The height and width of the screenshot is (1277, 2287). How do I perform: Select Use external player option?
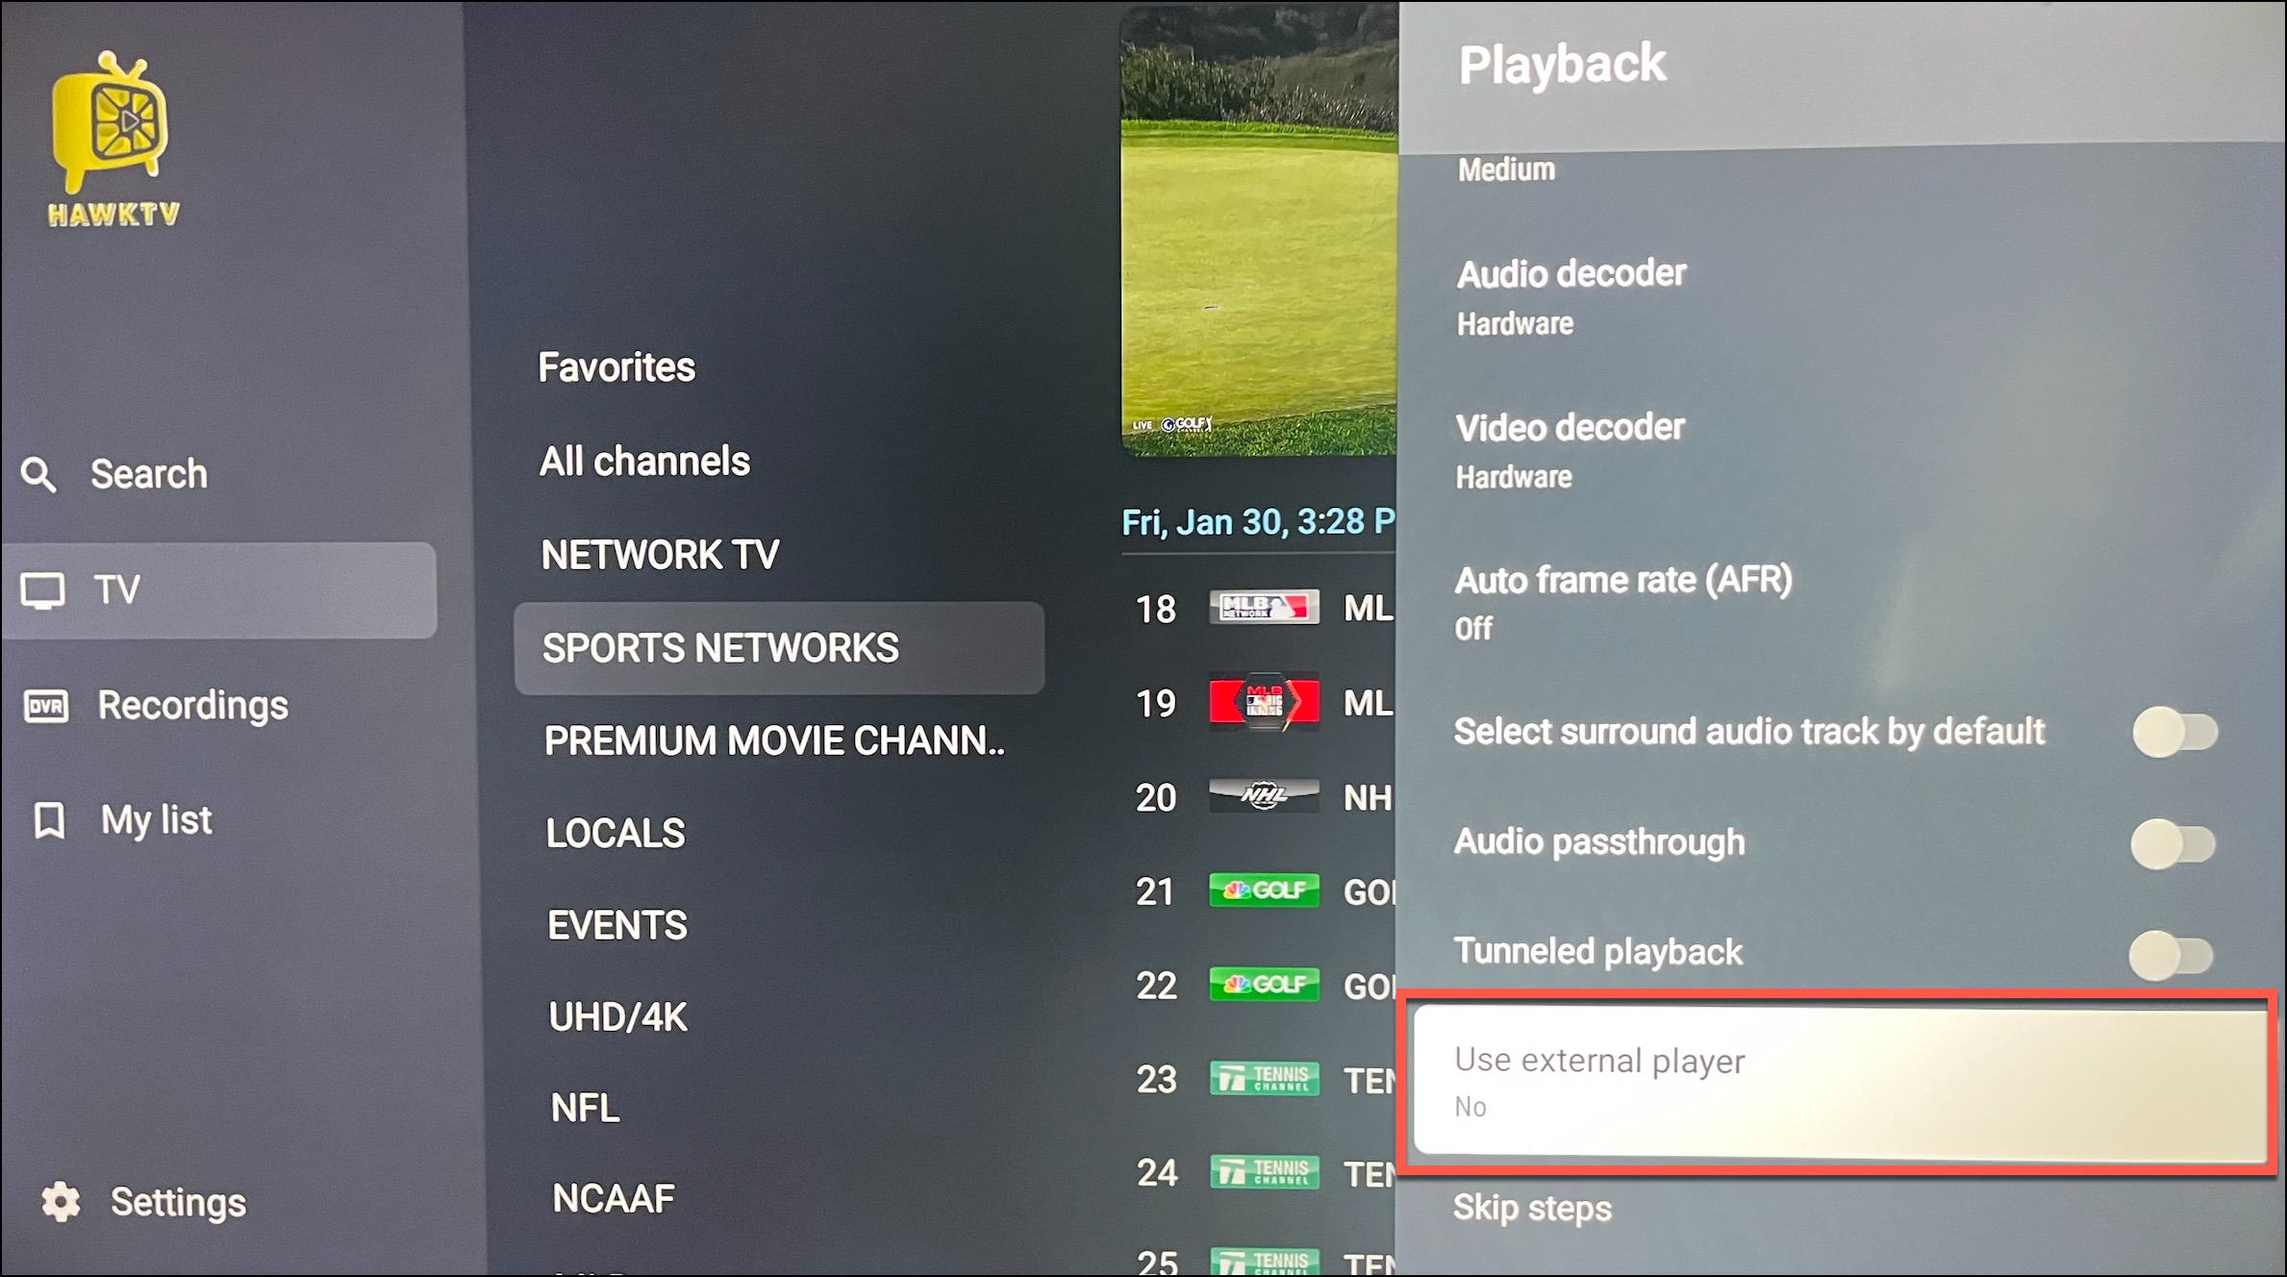[1841, 1081]
